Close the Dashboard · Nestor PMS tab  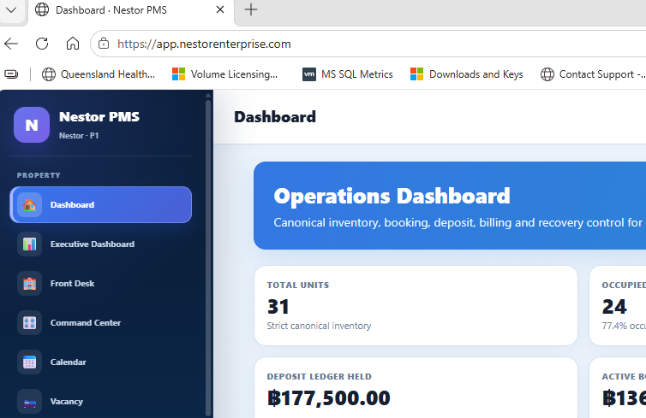(x=220, y=9)
